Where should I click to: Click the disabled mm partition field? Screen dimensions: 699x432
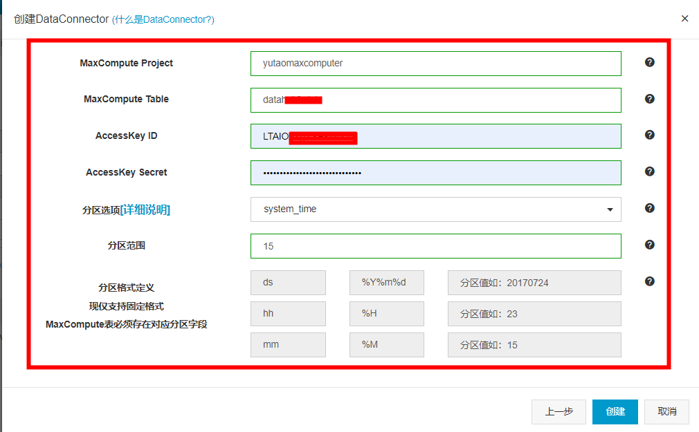tap(288, 345)
